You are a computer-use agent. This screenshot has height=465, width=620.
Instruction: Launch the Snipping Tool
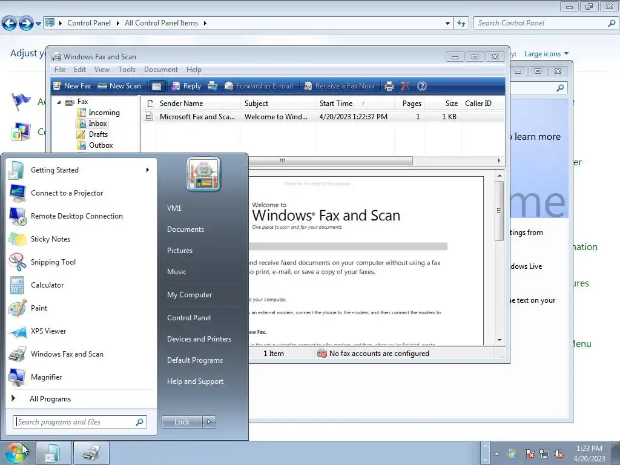(81, 262)
